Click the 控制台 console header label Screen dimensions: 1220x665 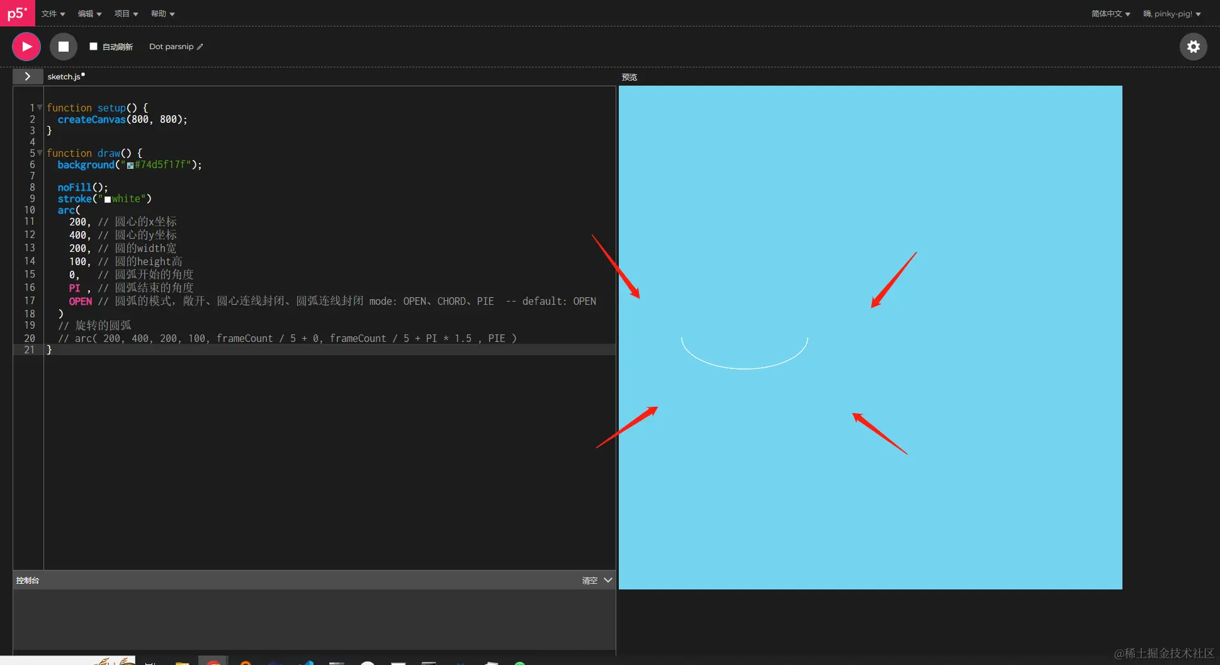click(x=28, y=581)
